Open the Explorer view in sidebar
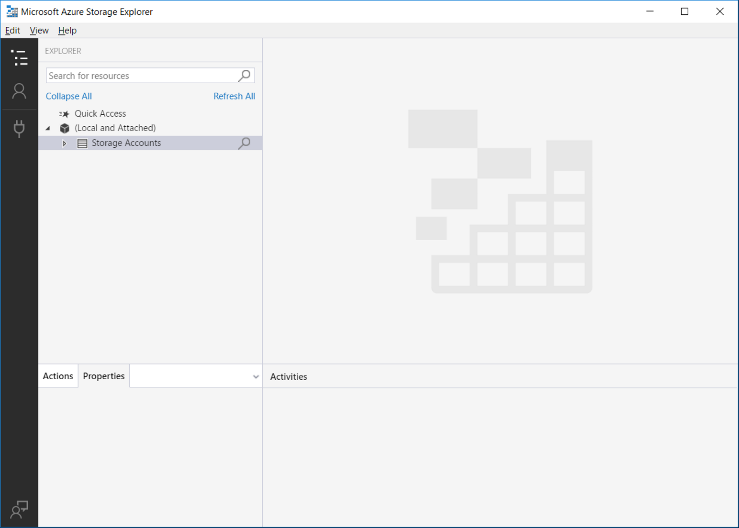739x528 pixels. pos(19,58)
